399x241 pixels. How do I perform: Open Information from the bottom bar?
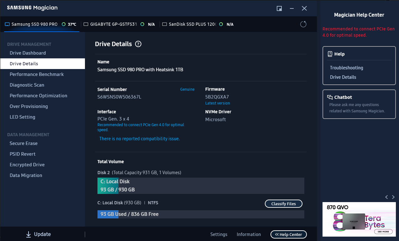[249, 234]
